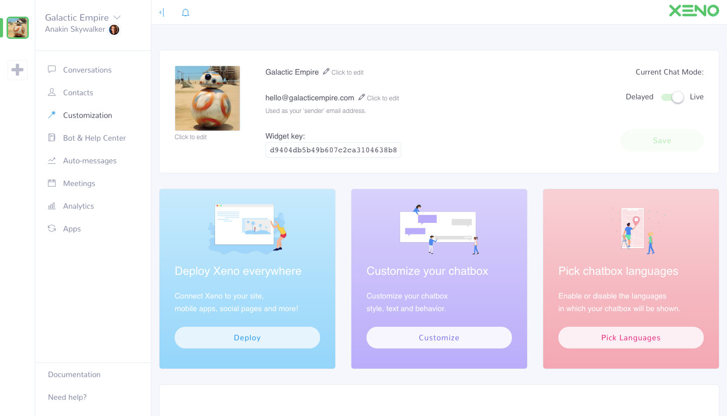The image size is (727, 416).
Task: Click the 'Delayed' mode label
Action: [640, 97]
